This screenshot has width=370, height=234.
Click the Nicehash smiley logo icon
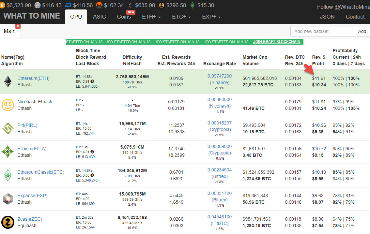click(x=8, y=105)
